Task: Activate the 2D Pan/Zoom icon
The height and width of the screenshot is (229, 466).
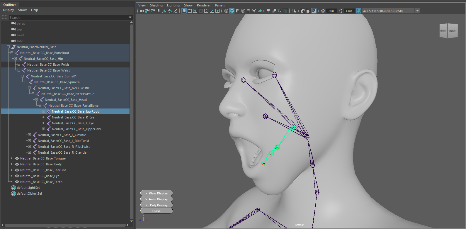Action: tap(170, 11)
